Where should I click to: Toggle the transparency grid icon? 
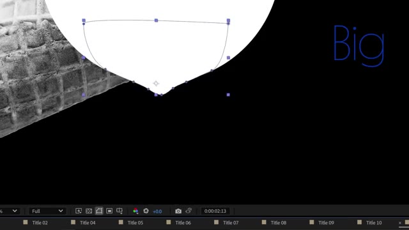coord(89,211)
